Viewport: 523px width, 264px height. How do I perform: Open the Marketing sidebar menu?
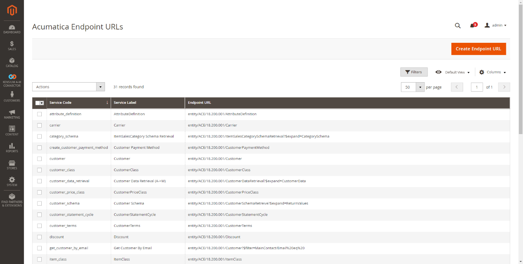[12, 114]
